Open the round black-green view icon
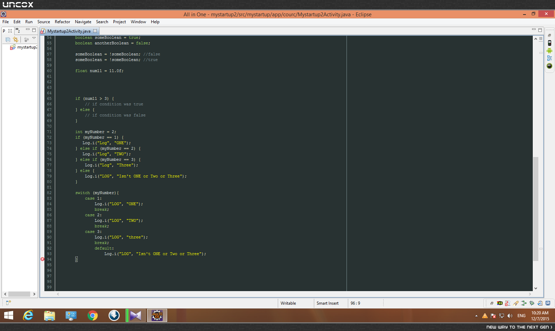The image size is (555, 331). coord(549,66)
